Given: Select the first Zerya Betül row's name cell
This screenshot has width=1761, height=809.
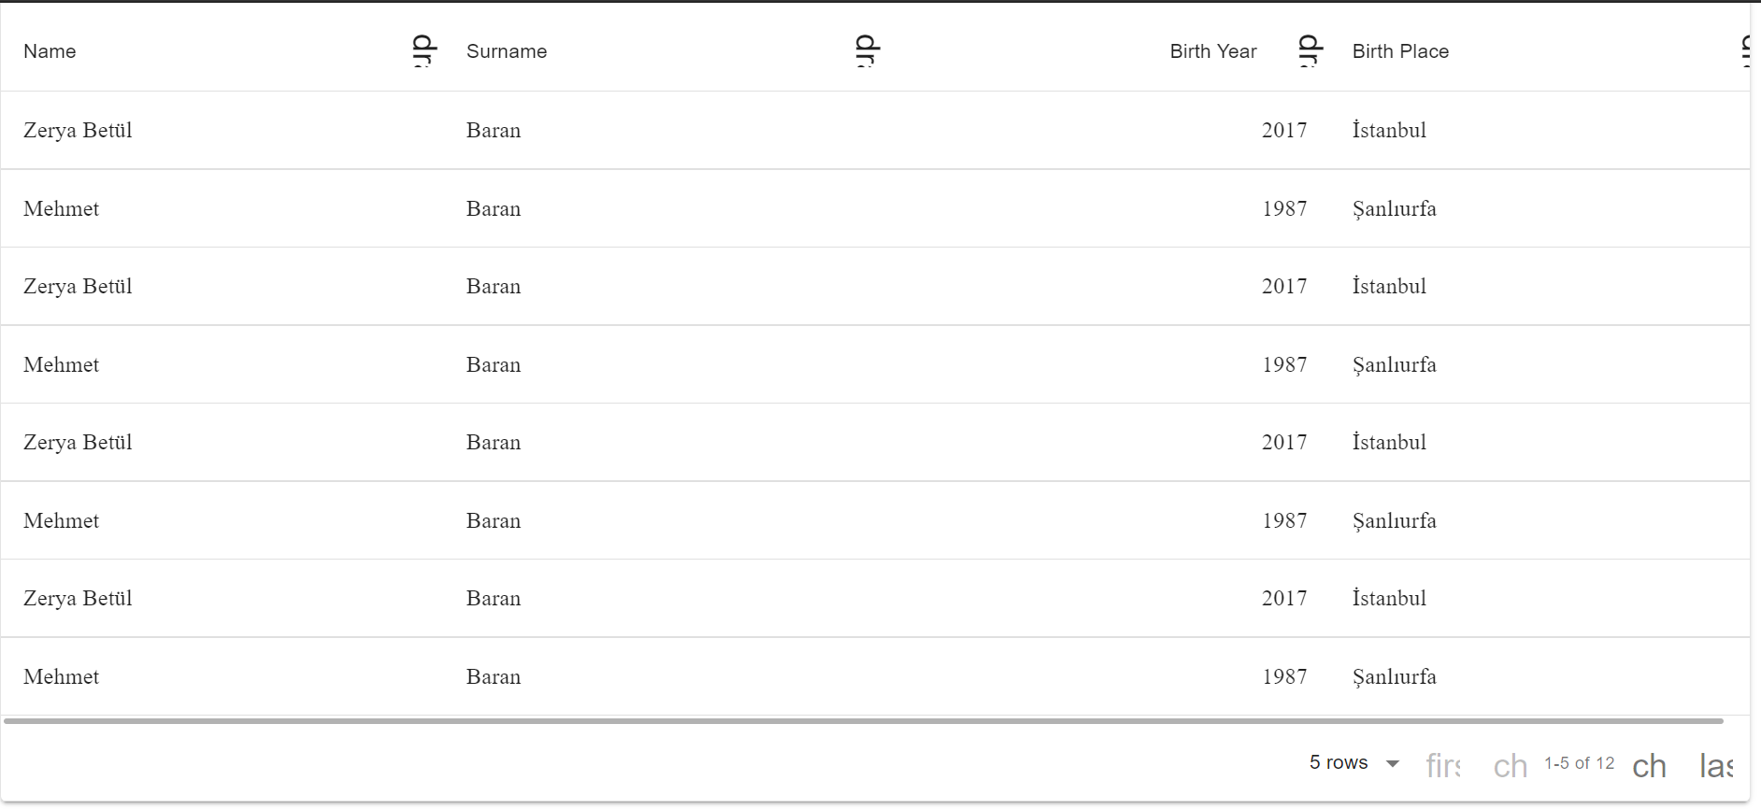Looking at the screenshot, I should tap(78, 131).
